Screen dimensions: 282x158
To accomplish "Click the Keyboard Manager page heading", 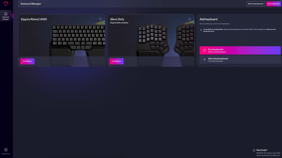I will click(x=31, y=4).
